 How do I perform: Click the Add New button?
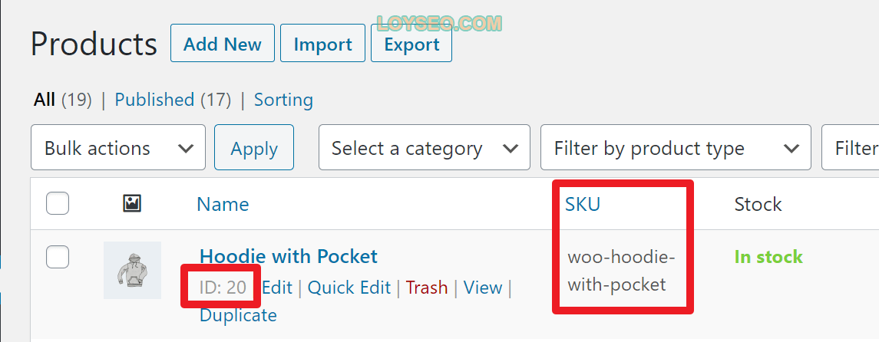223,43
